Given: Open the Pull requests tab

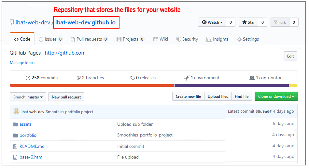Looking at the screenshot, I should point(90,39).
